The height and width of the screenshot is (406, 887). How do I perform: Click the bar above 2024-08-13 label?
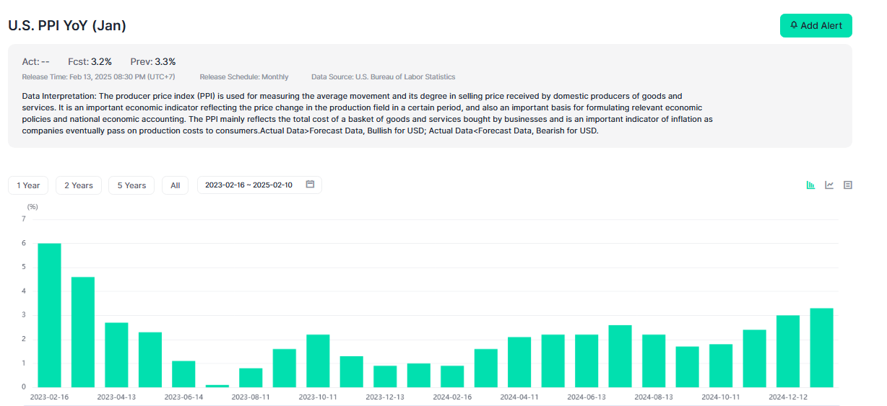point(654,361)
